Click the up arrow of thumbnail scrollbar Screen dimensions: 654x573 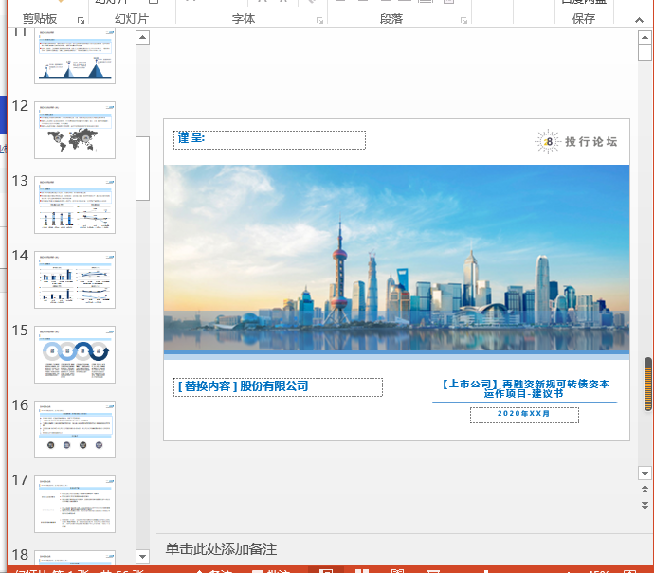click(142, 38)
